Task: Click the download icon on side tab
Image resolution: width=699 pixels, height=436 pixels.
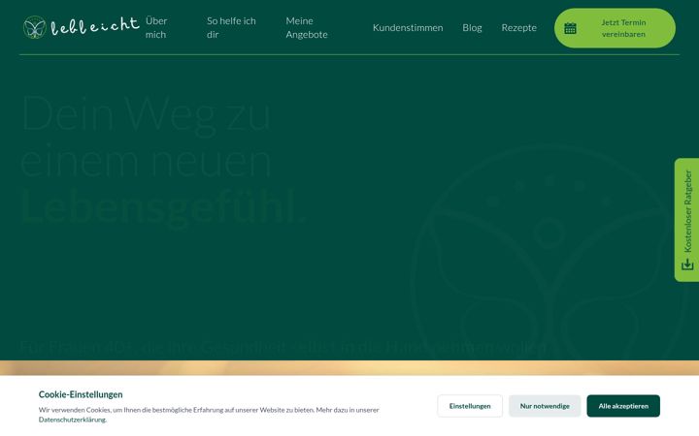Action: [687, 265]
